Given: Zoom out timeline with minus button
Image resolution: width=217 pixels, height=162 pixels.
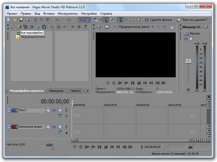Looking at the screenshot, I should click(x=205, y=141).
